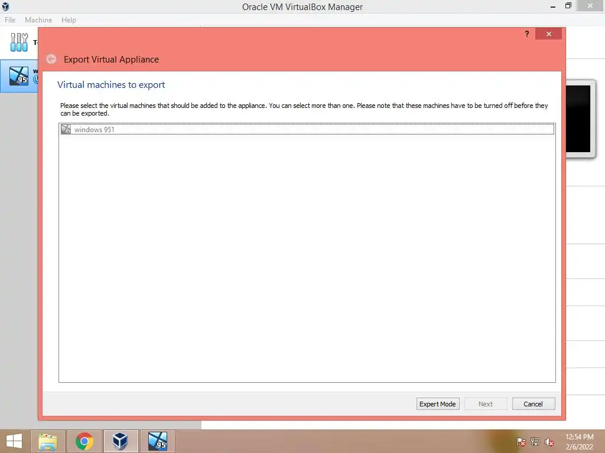Click the muted volume tray icon
Viewport: 605px width, 453px height.
(x=549, y=442)
